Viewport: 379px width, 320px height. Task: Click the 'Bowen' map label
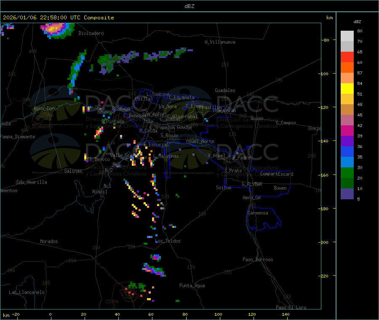pos(280,188)
